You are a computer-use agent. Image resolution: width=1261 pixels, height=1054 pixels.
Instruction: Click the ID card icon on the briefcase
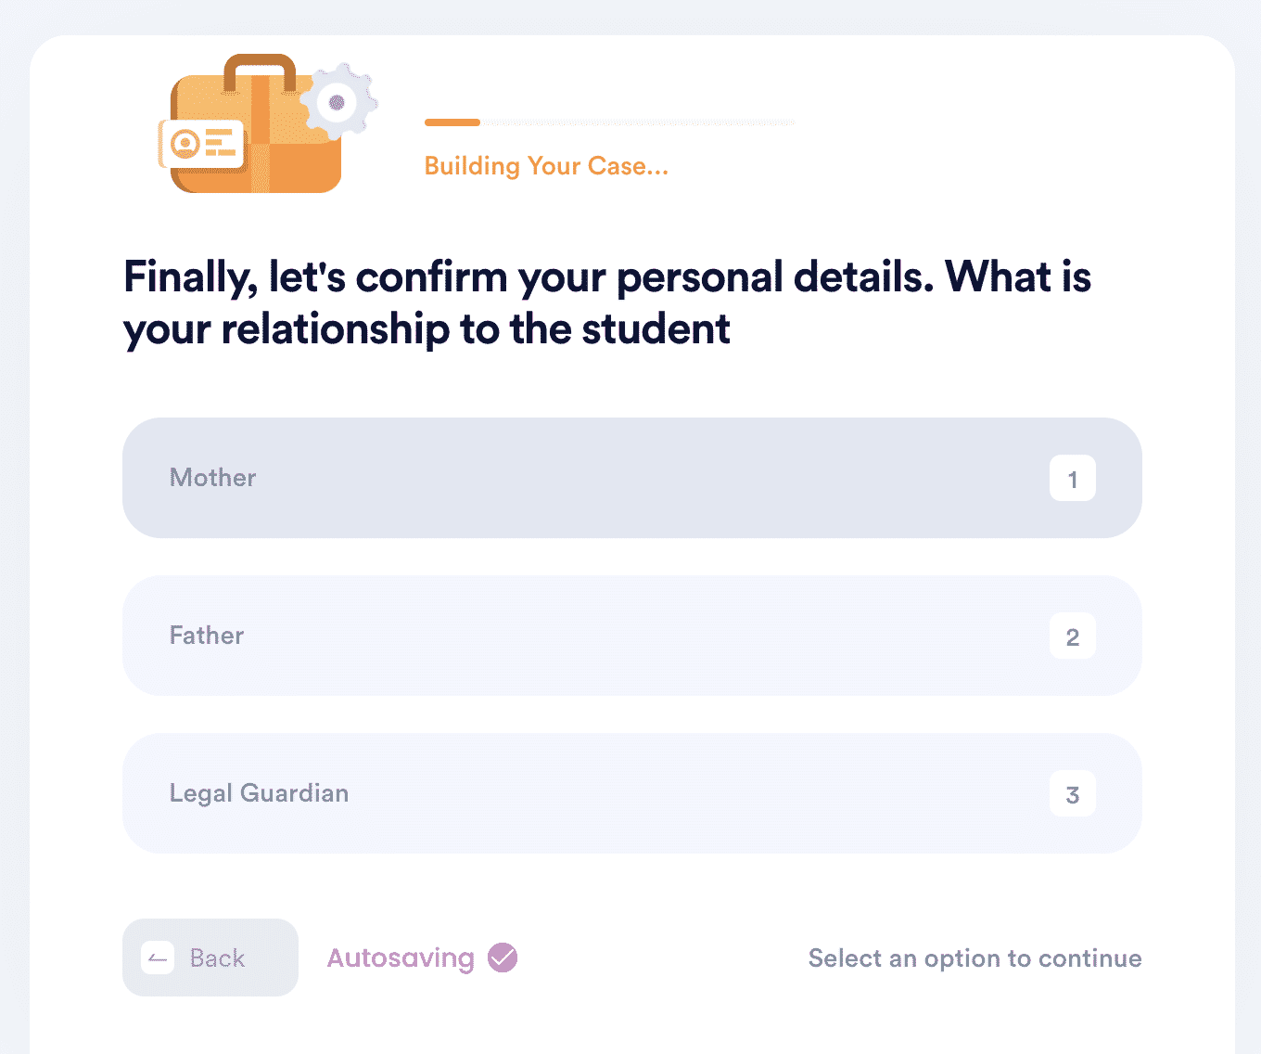(x=201, y=144)
